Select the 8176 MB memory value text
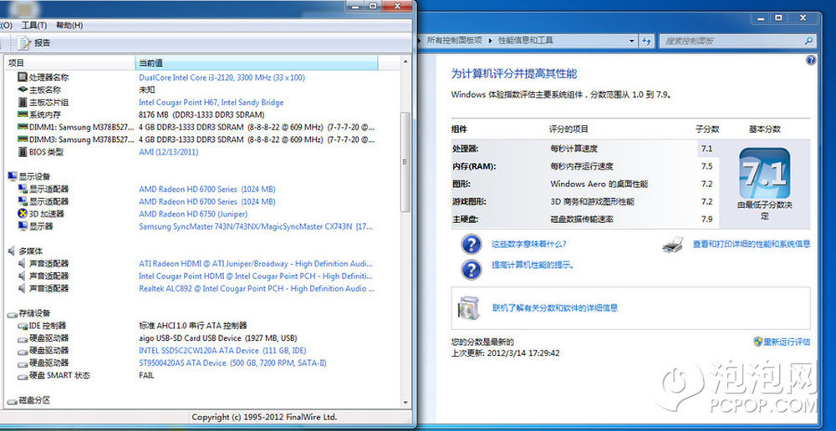 (201, 114)
